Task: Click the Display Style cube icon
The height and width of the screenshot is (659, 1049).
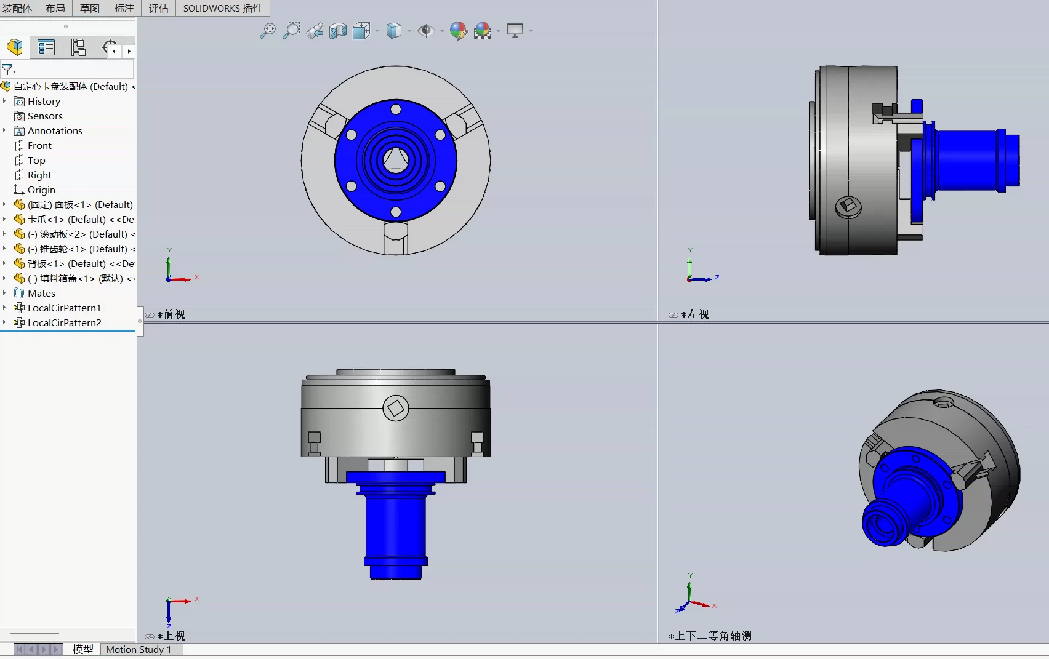Action: (x=394, y=30)
